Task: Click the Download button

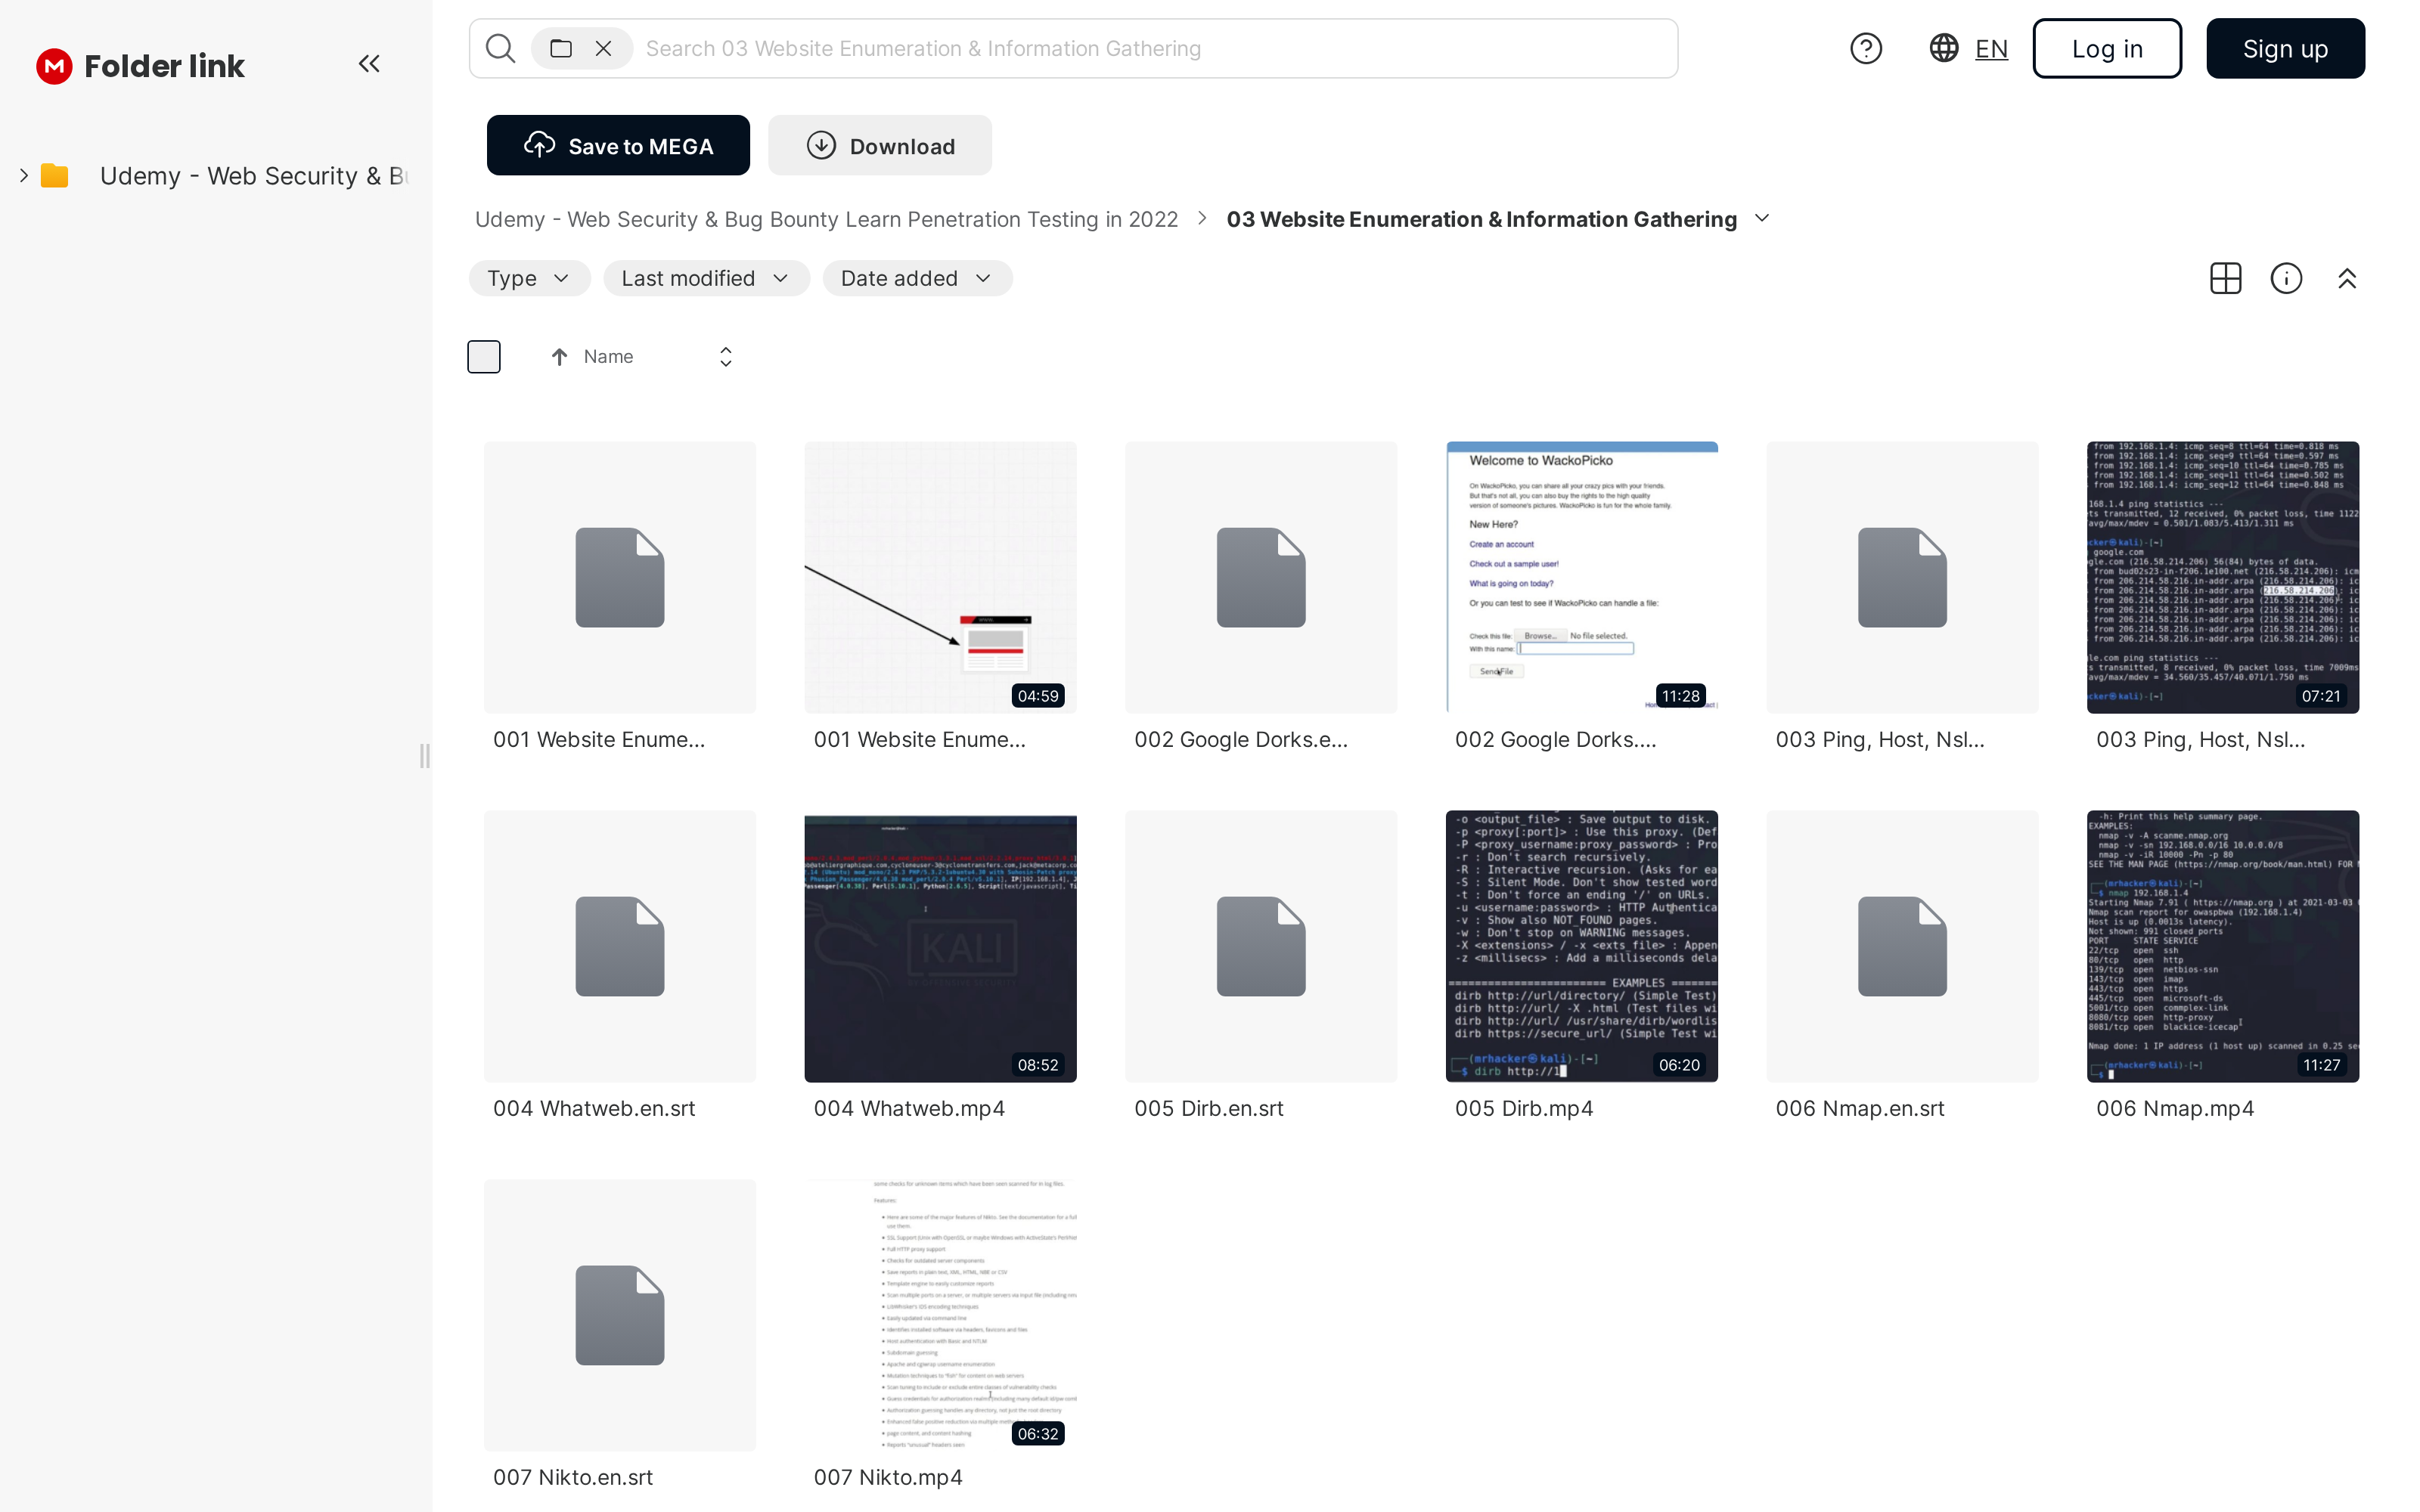Action: coord(880,146)
